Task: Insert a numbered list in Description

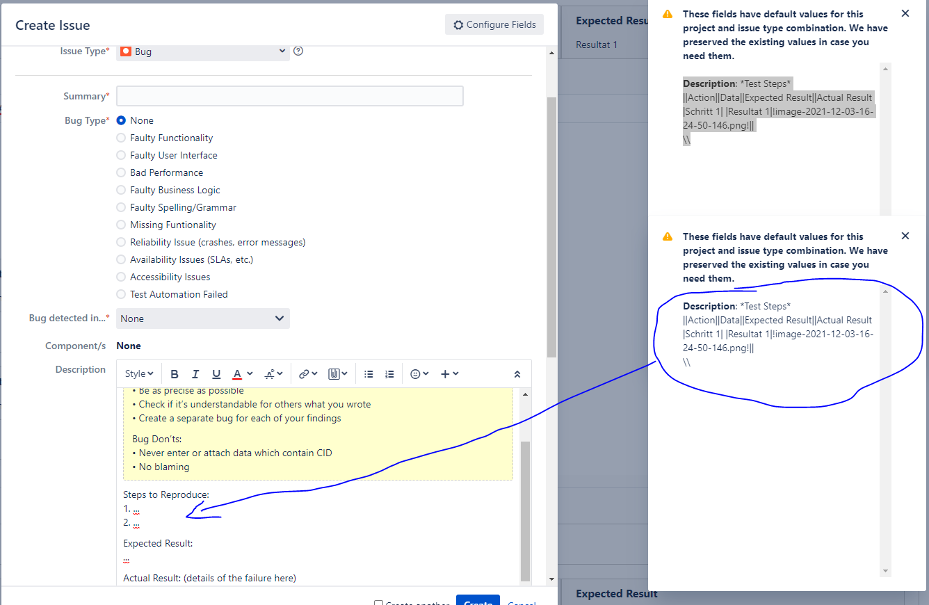Action: [x=389, y=374]
